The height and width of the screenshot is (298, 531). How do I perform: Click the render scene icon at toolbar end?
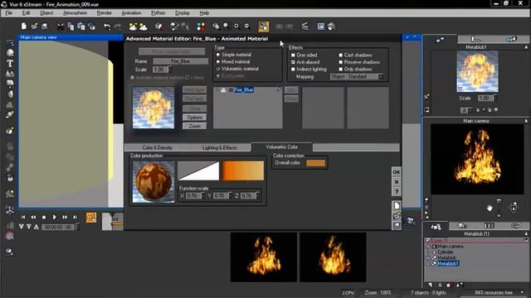click(x=332, y=26)
